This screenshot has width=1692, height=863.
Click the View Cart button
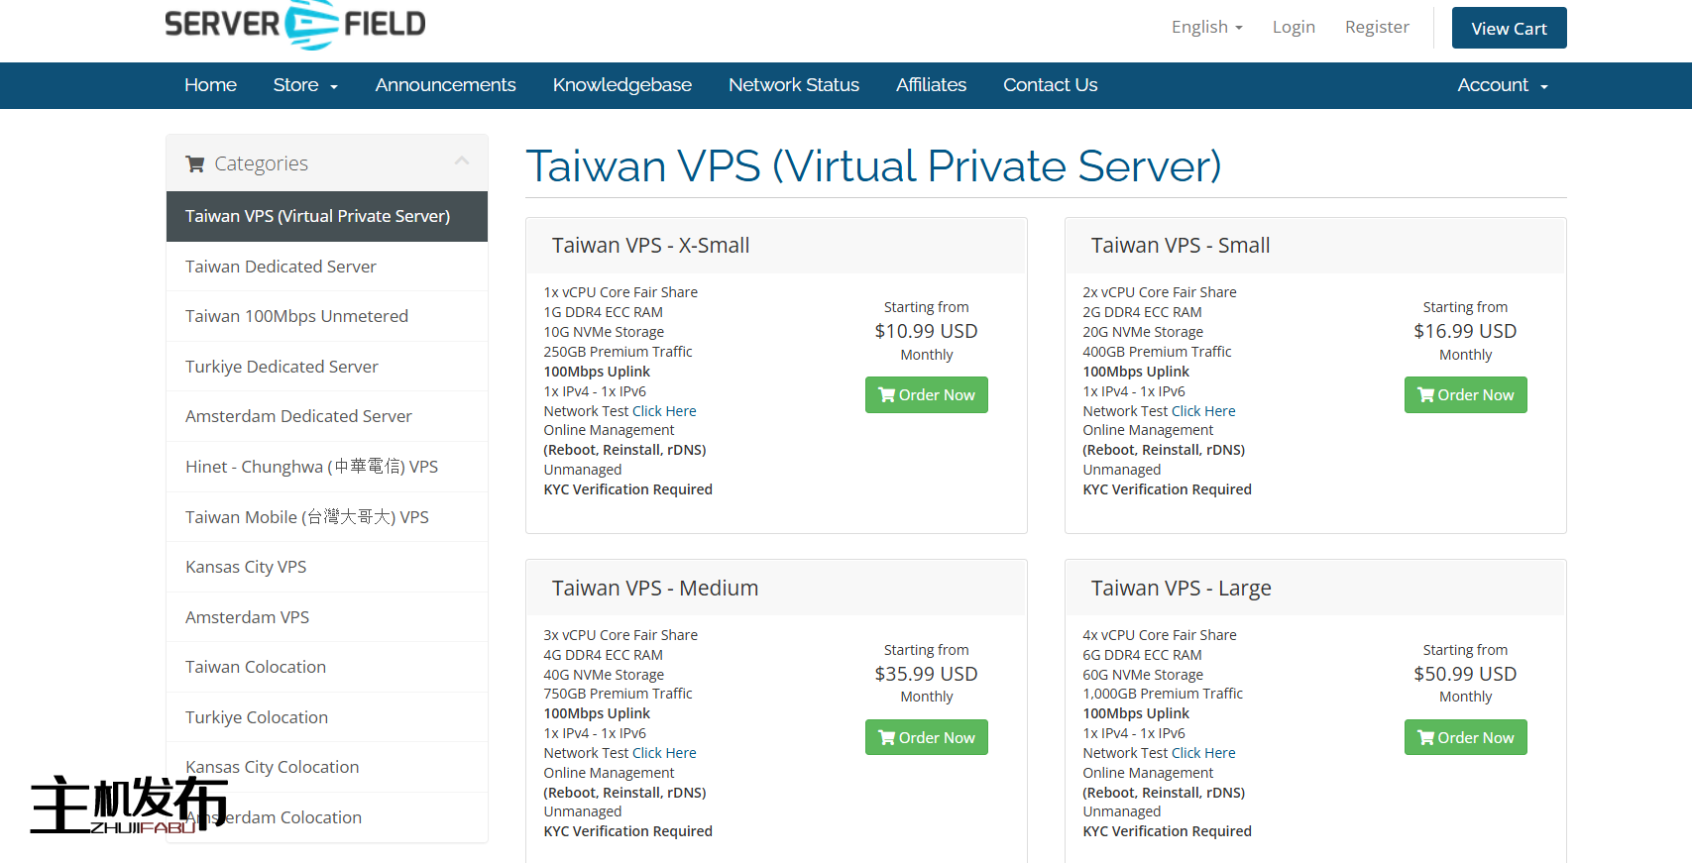pos(1509,28)
